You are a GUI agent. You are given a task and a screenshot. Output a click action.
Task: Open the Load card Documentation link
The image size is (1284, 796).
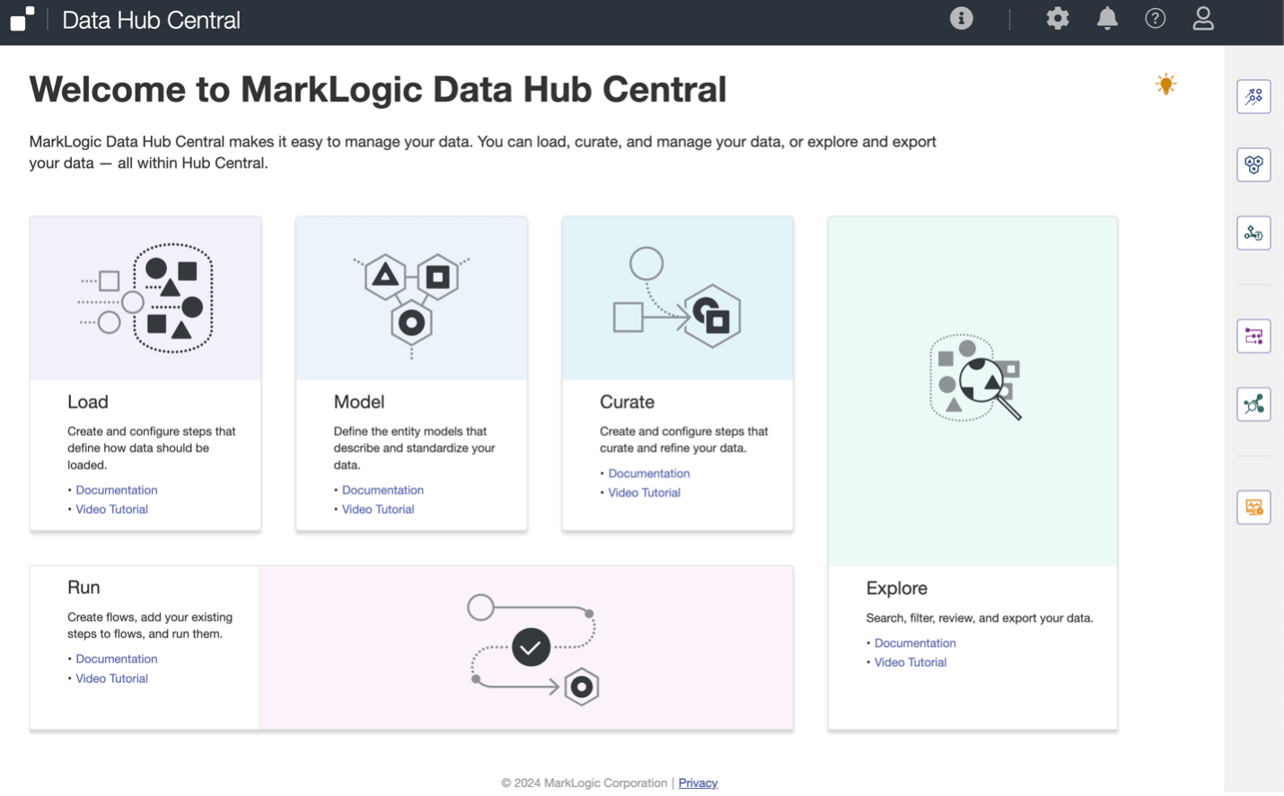[x=117, y=490]
